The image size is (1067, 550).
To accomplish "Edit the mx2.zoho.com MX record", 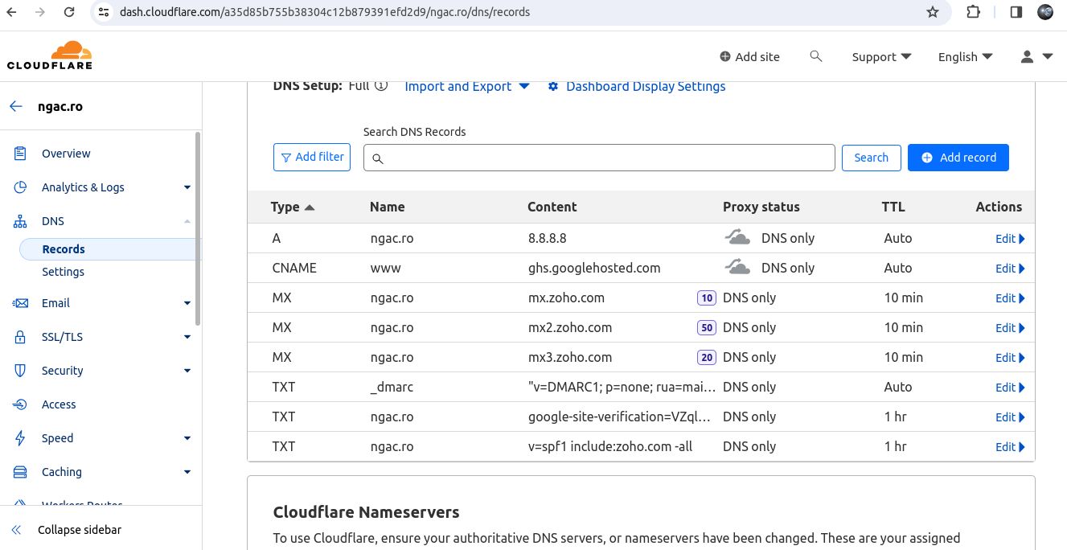I will tap(1009, 328).
